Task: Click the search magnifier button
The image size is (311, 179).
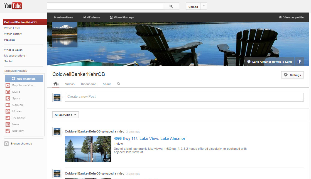Action: coord(171,6)
